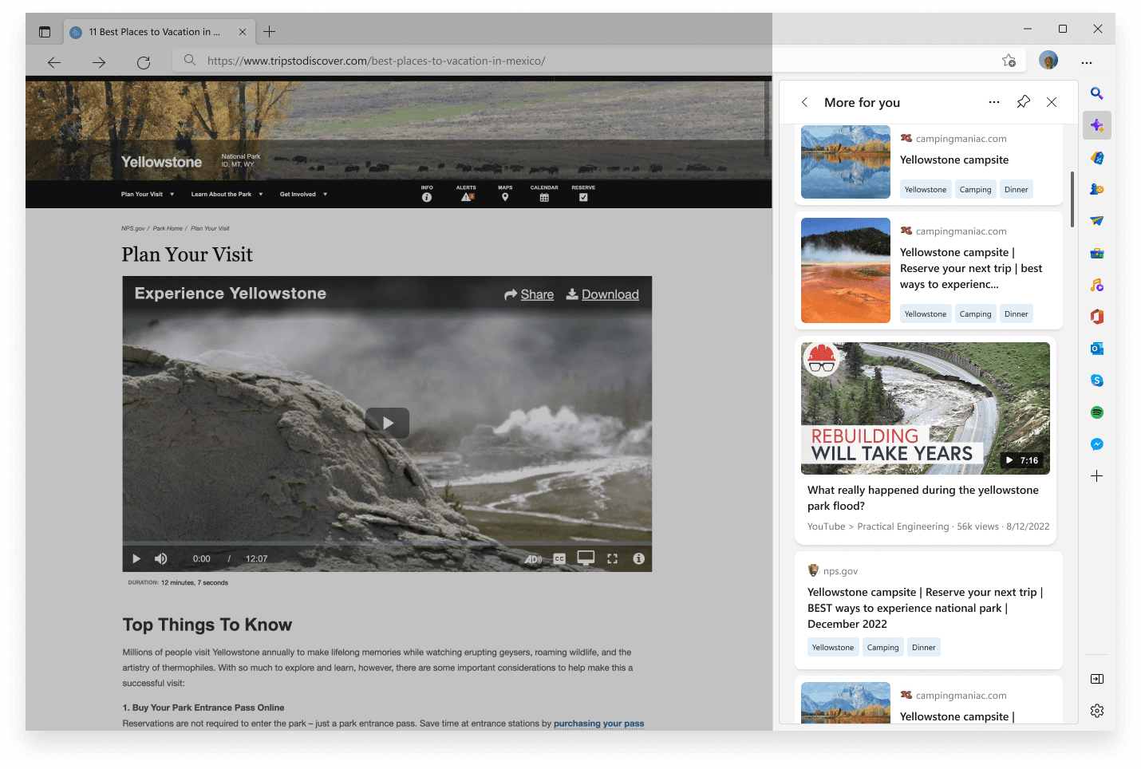The height and width of the screenshot is (769, 1141).
Task: Click the small play button in video controls
Action: click(x=136, y=558)
